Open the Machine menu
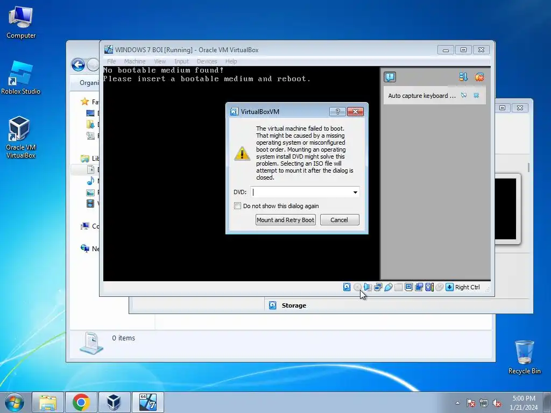Screen dimensions: 551x413 tap(135, 61)
